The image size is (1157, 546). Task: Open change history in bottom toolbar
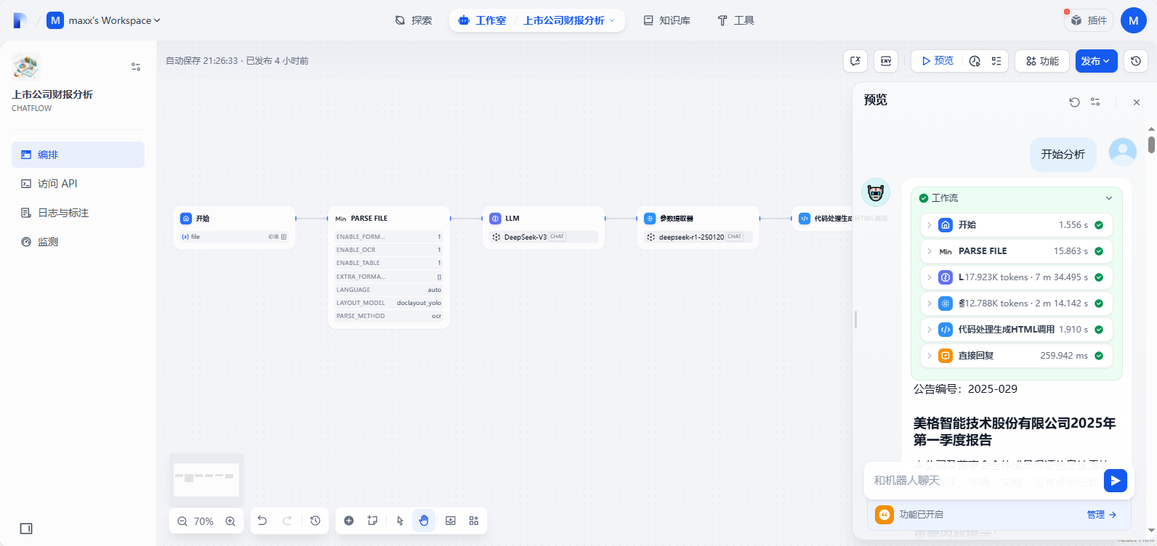coord(315,521)
